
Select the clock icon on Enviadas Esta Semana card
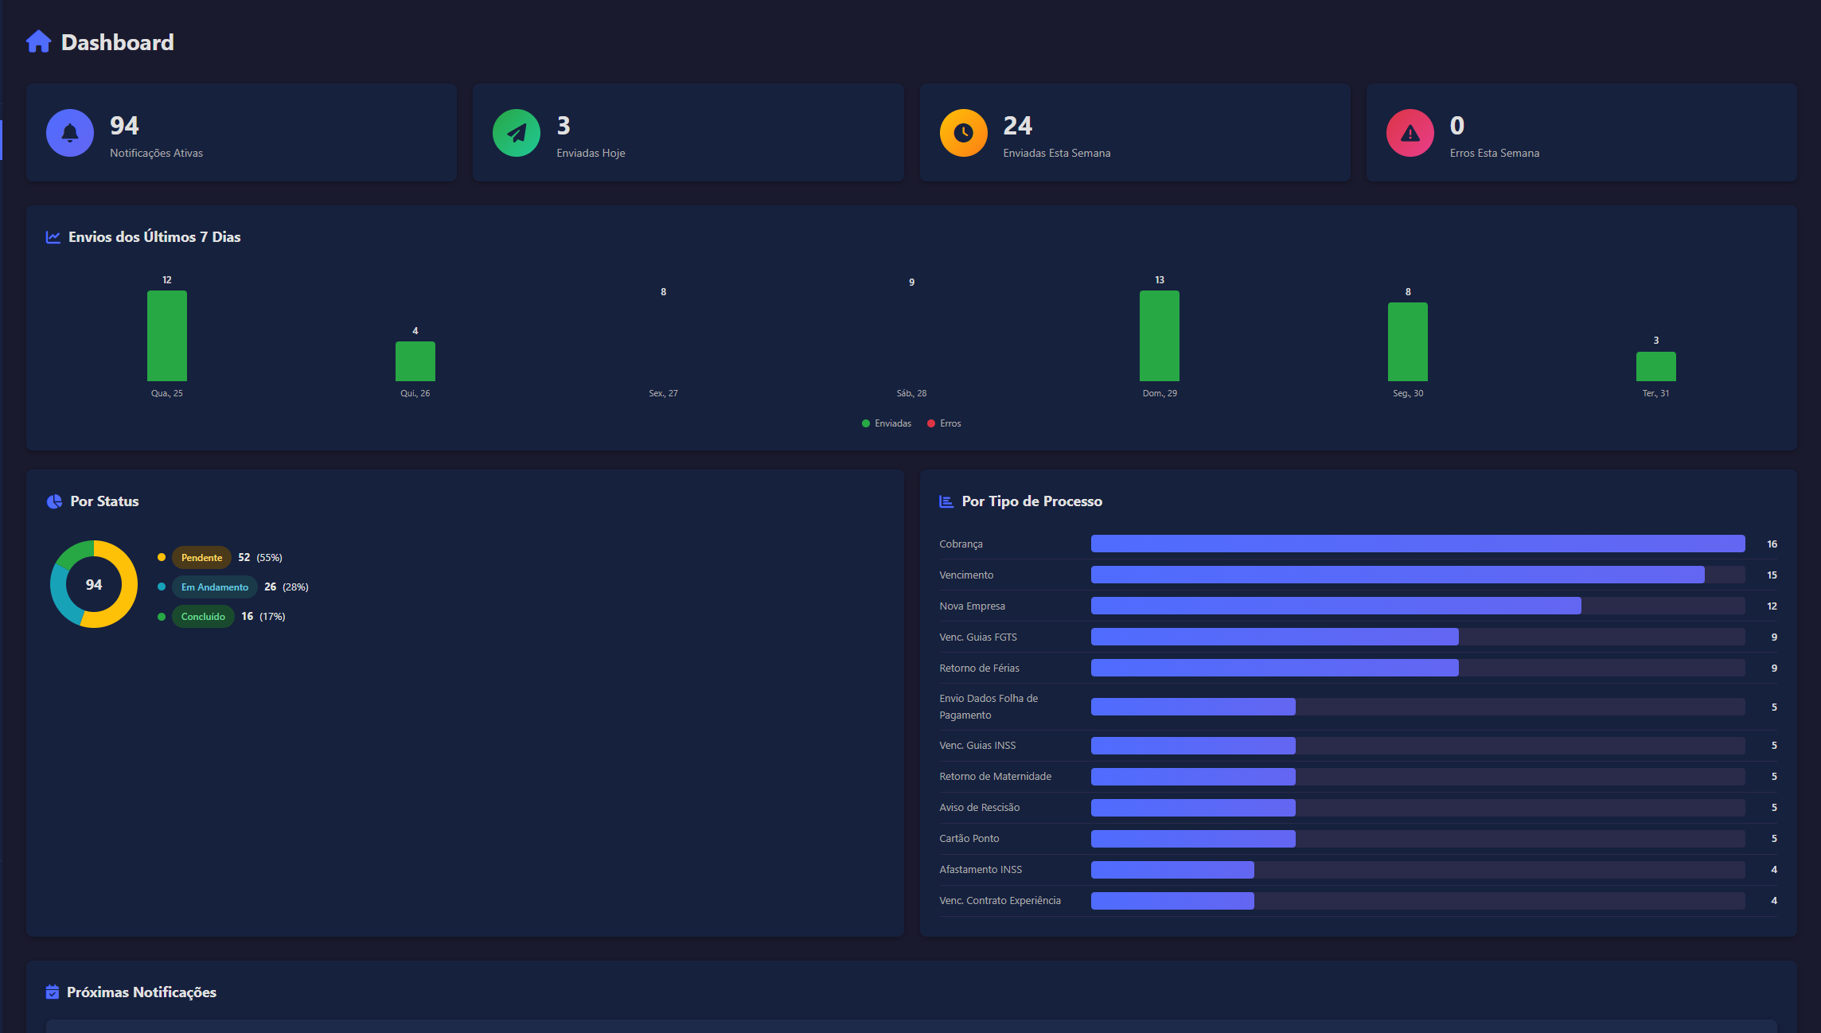coord(963,132)
